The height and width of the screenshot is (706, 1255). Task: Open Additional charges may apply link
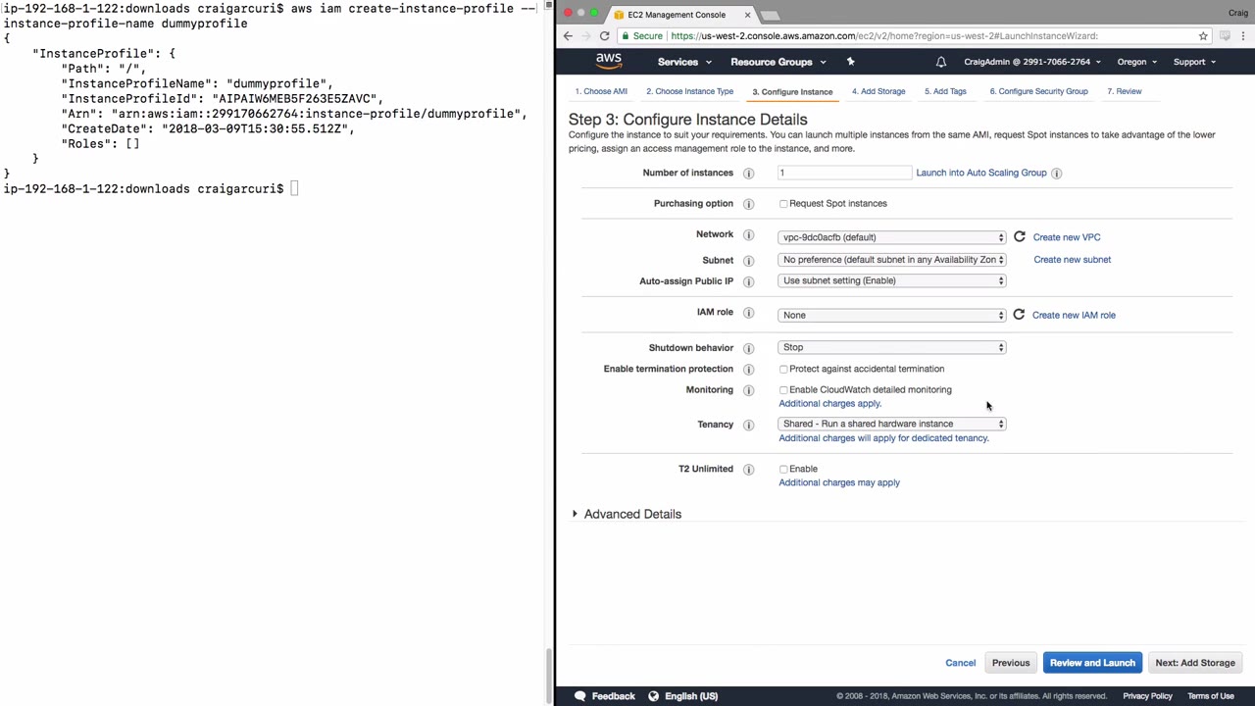coord(839,482)
